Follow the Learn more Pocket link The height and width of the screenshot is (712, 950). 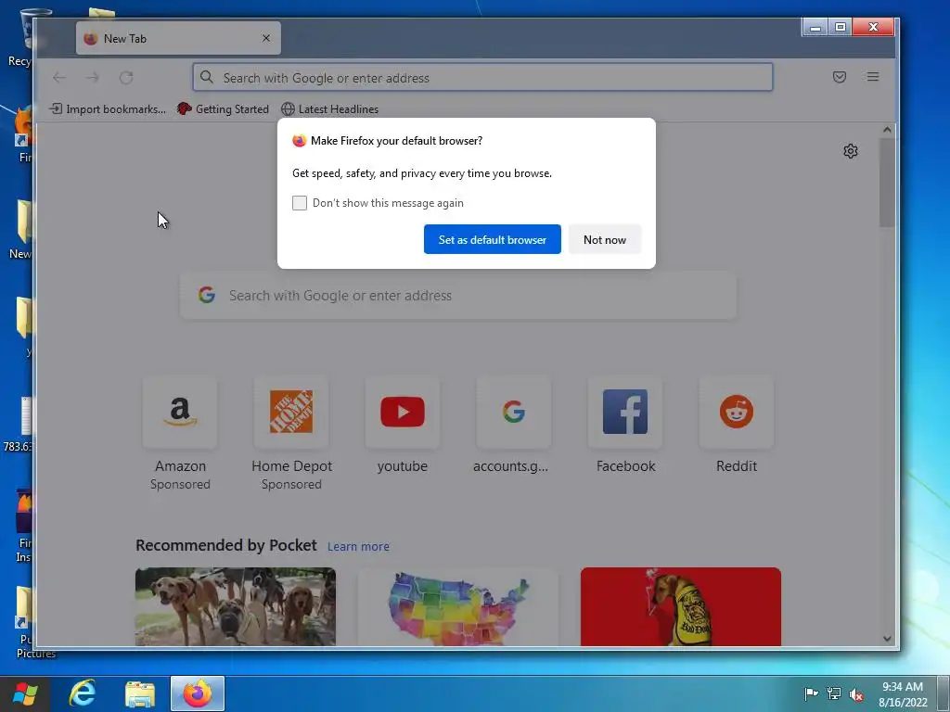point(358,546)
